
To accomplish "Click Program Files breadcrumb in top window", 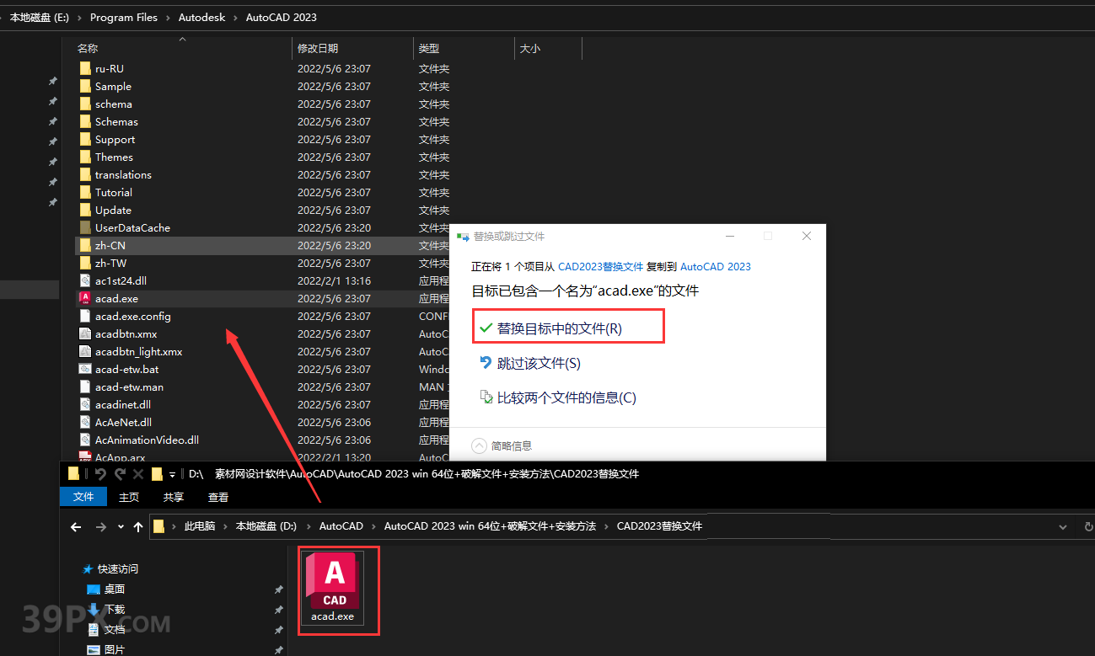I will [124, 17].
